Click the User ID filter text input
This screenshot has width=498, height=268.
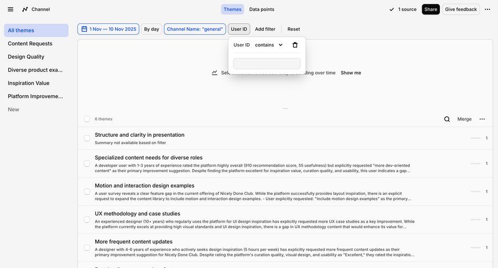(x=267, y=64)
